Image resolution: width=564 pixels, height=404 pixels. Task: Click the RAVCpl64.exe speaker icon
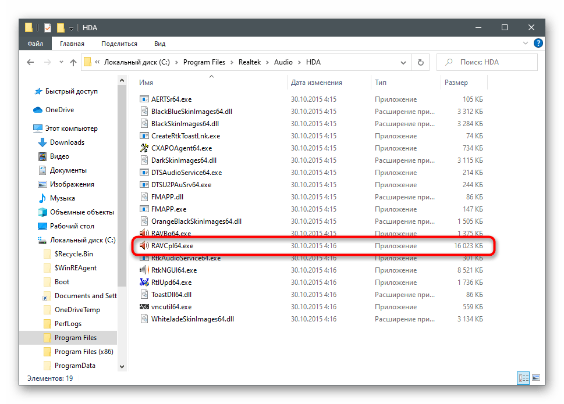click(145, 246)
